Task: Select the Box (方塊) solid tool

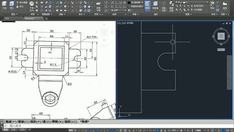Action: (x=4, y=5)
